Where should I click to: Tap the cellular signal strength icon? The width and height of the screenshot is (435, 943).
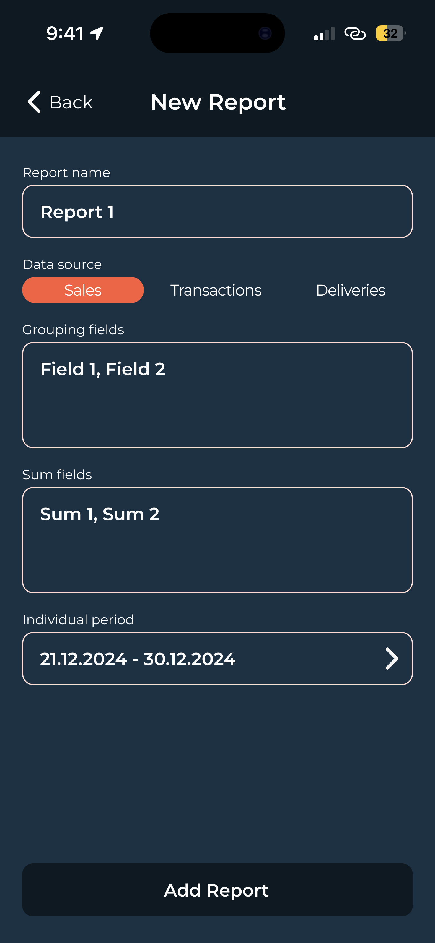(x=324, y=34)
